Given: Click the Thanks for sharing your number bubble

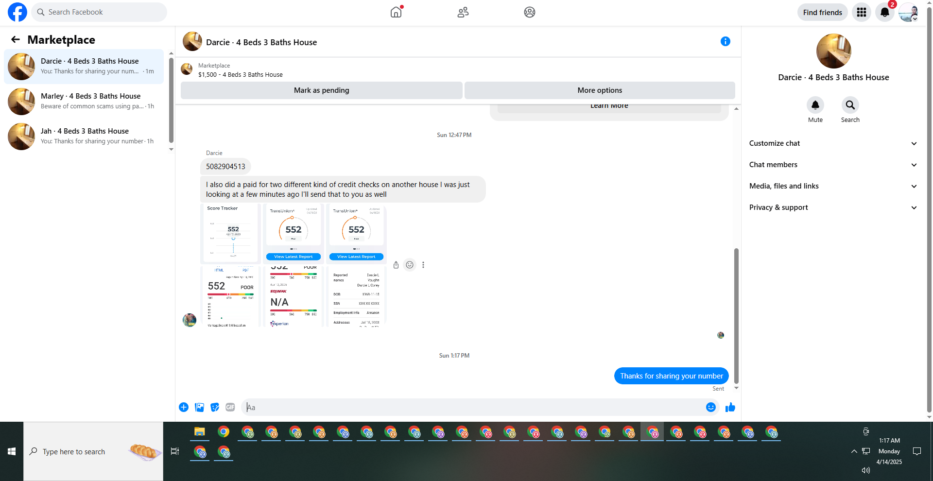Looking at the screenshot, I should pyautogui.click(x=671, y=376).
